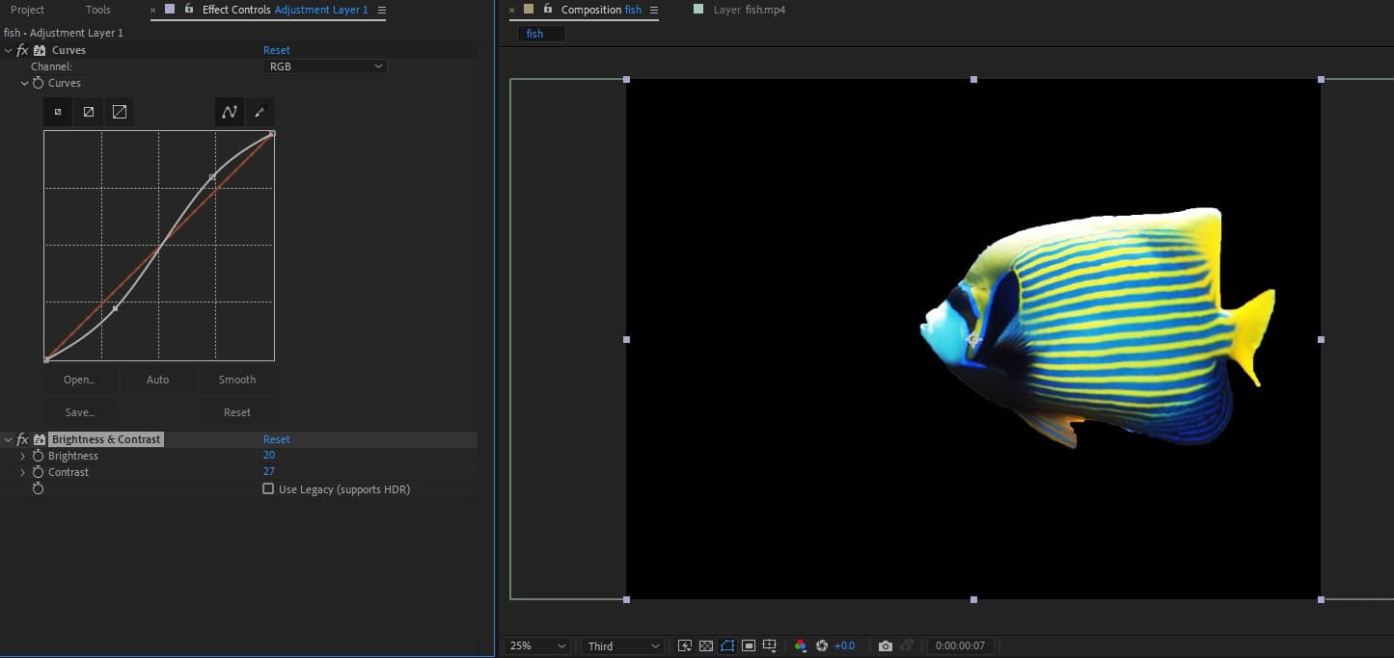Click the Smooth curve button

[x=237, y=380]
